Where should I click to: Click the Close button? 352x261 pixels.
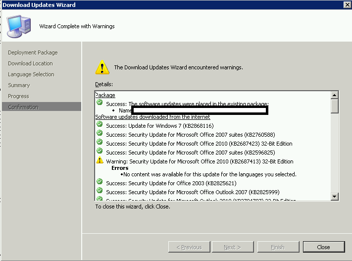323,247
